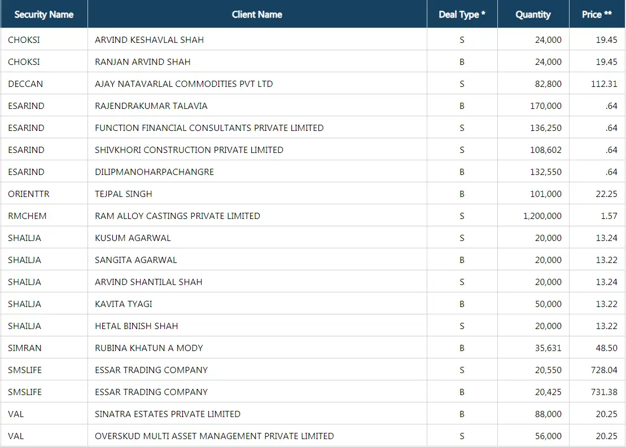Select the DECCAN security name cell

point(21,84)
